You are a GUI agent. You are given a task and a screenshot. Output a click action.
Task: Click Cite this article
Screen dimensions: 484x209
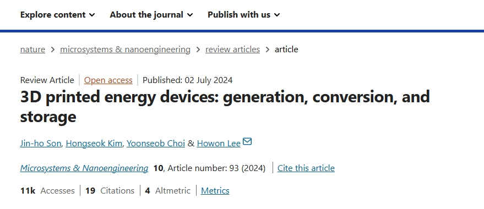pos(306,168)
